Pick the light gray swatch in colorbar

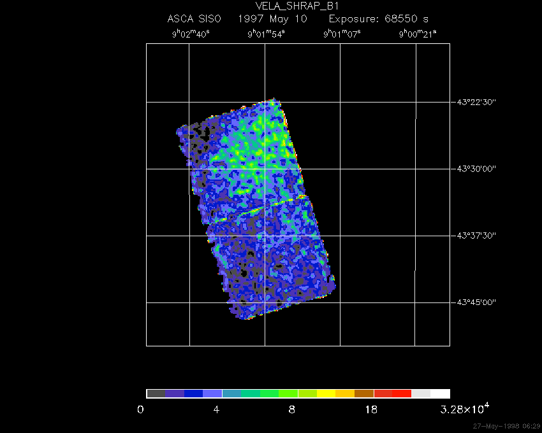[421, 394]
